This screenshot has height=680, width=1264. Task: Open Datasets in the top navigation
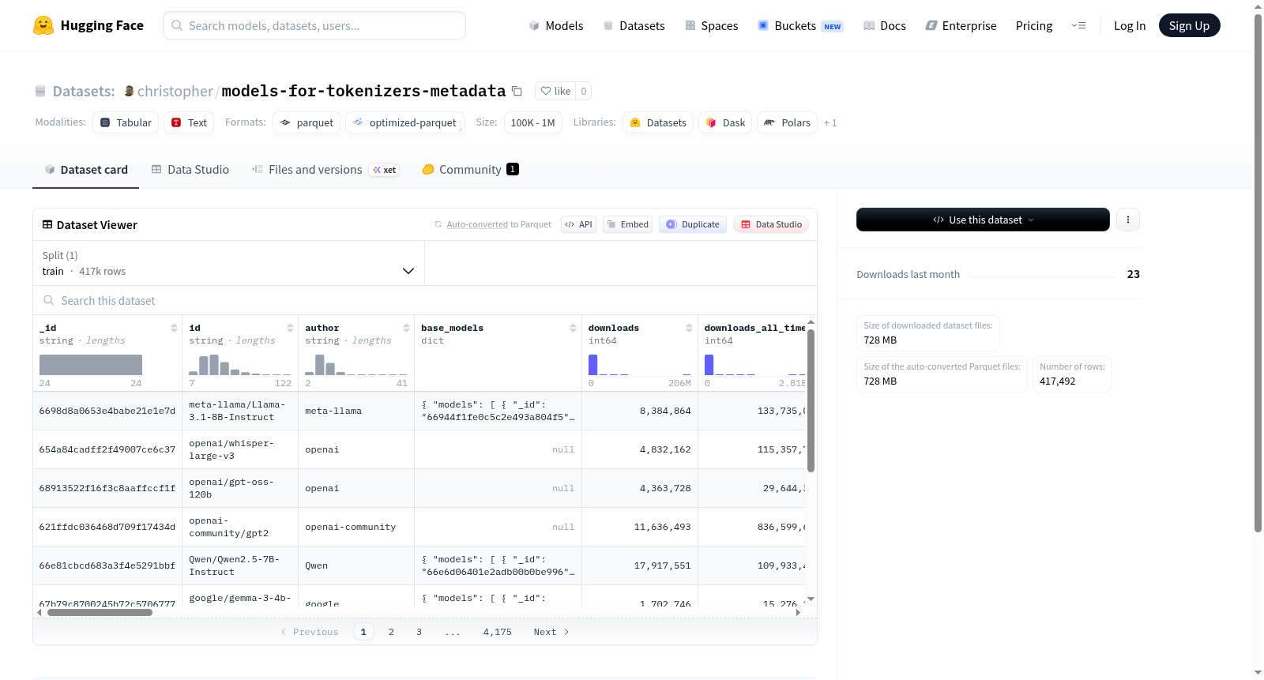tap(634, 25)
